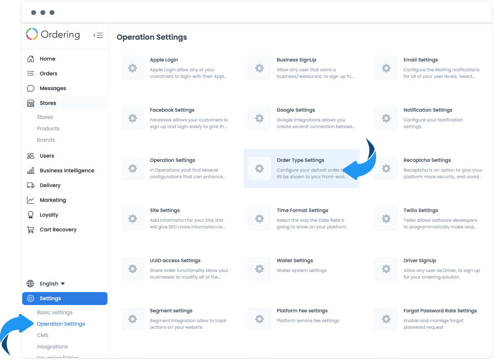Click the language globe icon
Screen dimensions: 494x360
tap(30, 284)
